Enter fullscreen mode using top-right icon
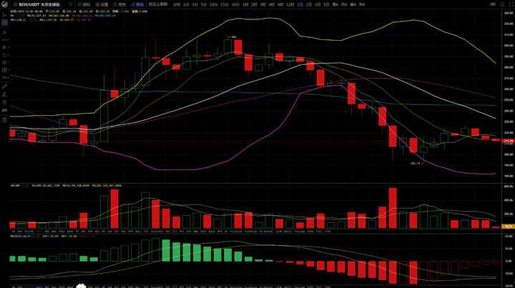The height and width of the screenshot is (288, 515). pos(511,4)
